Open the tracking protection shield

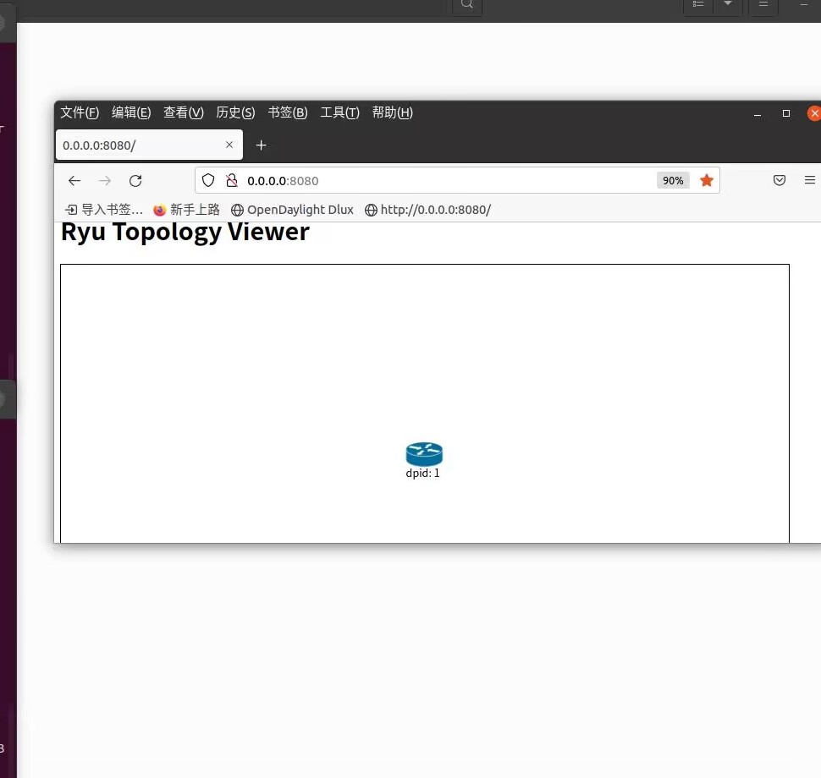[208, 180]
